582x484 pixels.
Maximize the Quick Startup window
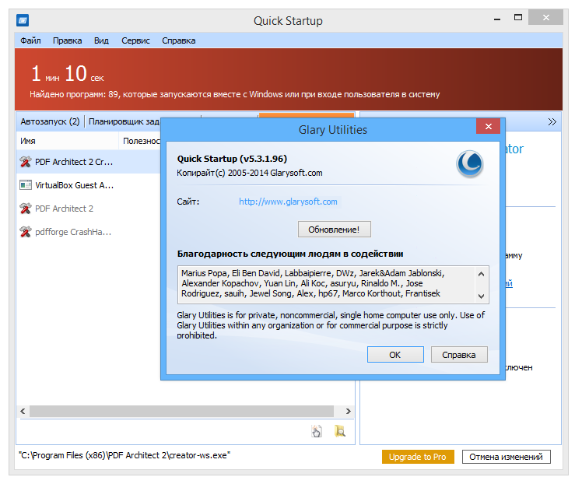coord(517,17)
